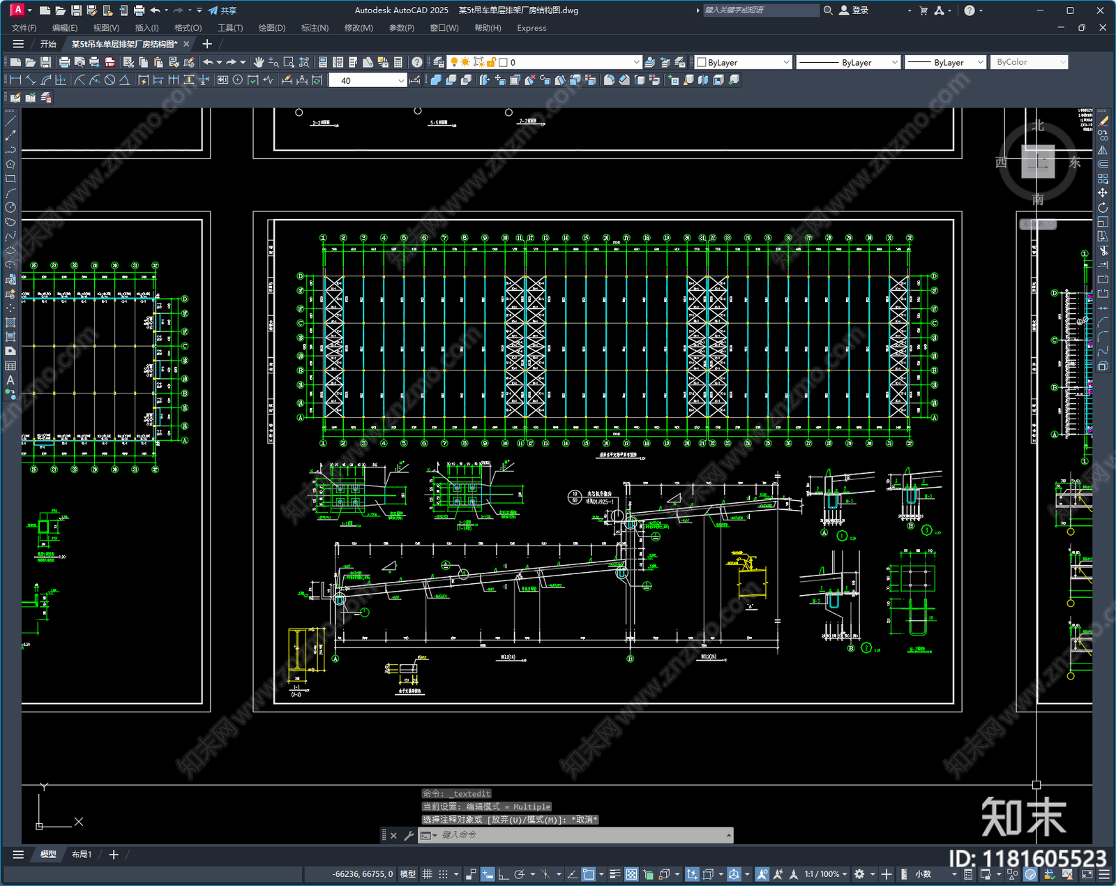Screen dimensions: 1116x886
Task: Click the 模型 model space status button
Action: pos(408,874)
